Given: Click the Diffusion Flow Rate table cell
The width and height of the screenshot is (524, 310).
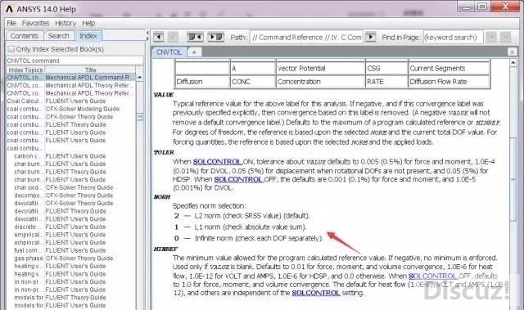Looking at the screenshot, I should (x=449, y=82).
